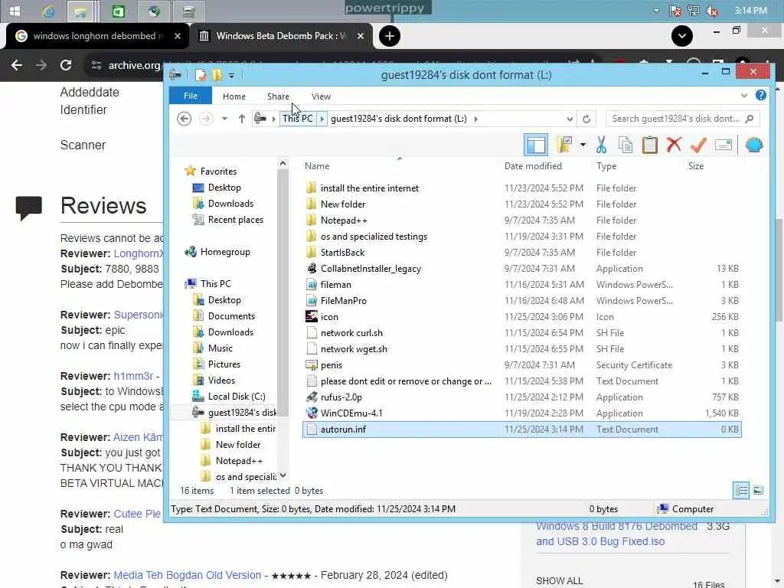Image resolution: width=784 pixels, height=588 pixels.
Task: Click the red X Delete icon
Action: tap(674, 145)
